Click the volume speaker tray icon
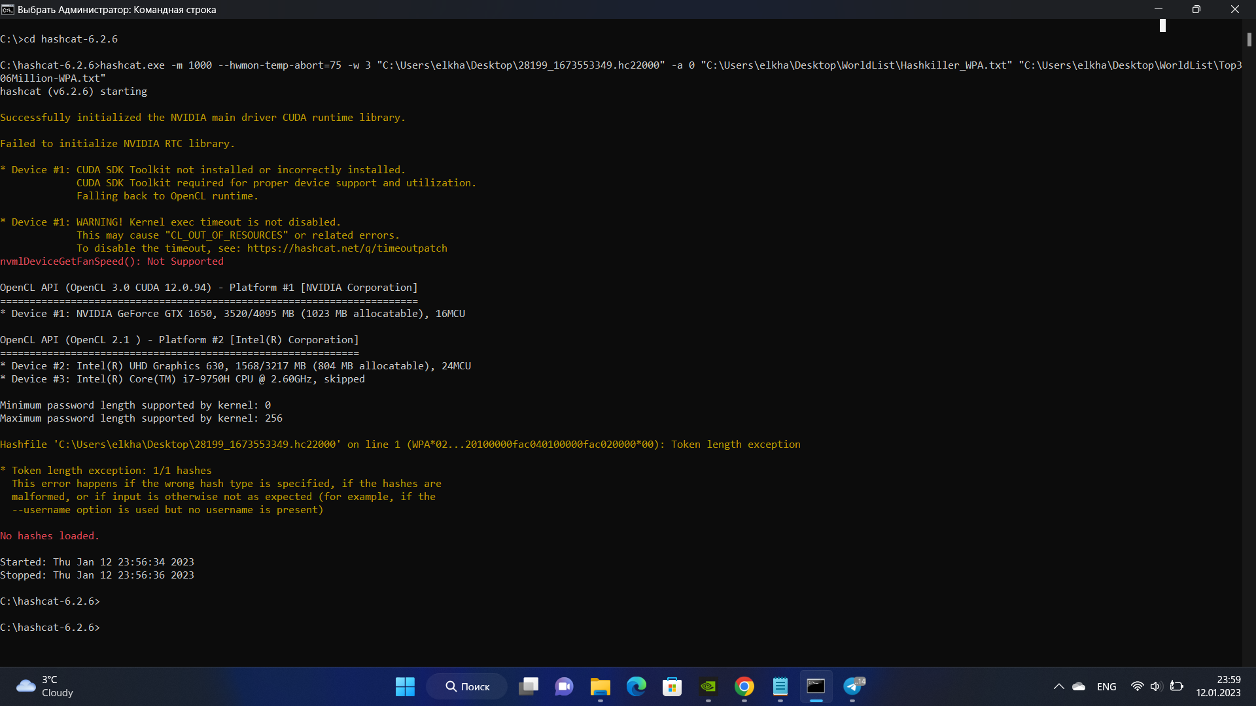This screenshot has width=1256, height=706. pyautogui.click(x=1156, y=686)
